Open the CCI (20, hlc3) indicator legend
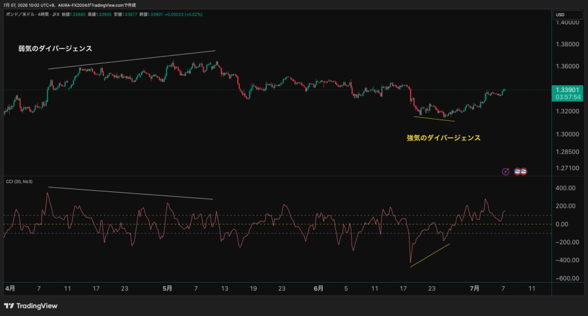The height and width of the screenshot is (316, 588). (19, 182)
